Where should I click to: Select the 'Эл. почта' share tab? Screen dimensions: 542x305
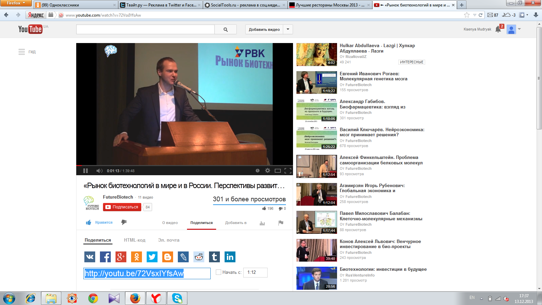coord(169,240)
